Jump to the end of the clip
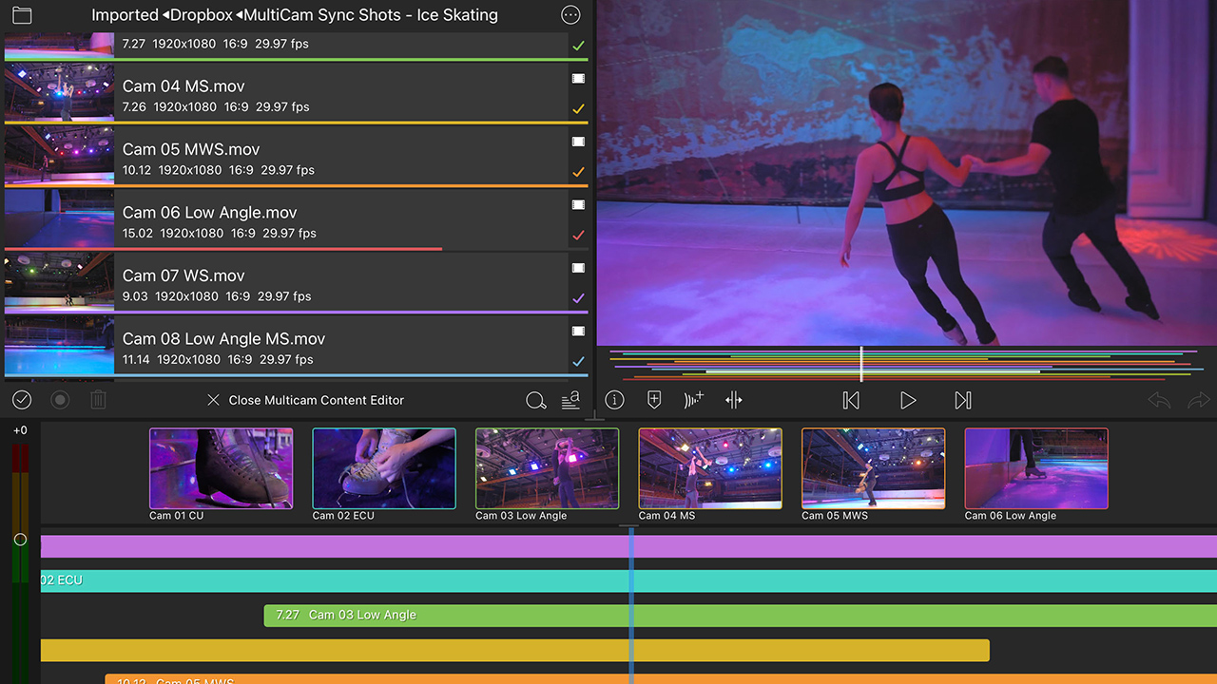This screenshot has width=1217, height=684. (963, 401)
